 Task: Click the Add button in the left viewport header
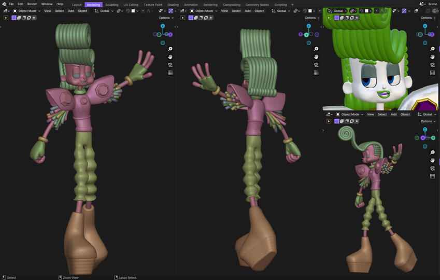[70, 11]
